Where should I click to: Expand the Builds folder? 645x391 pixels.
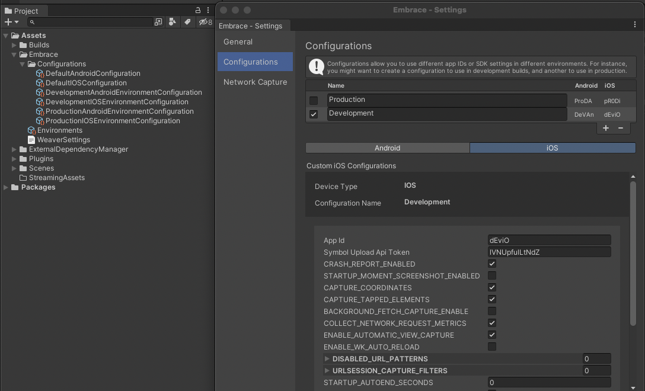14,45
